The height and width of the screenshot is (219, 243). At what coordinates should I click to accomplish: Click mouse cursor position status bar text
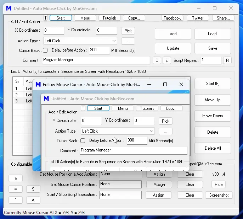(x=44, y=213)
